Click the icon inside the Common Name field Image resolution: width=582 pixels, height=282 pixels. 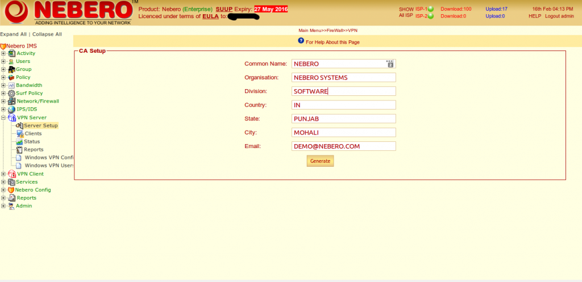(x=390, y=64)
